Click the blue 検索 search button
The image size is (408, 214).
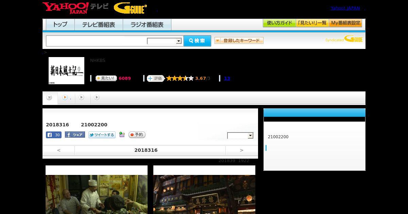point(197,41)
